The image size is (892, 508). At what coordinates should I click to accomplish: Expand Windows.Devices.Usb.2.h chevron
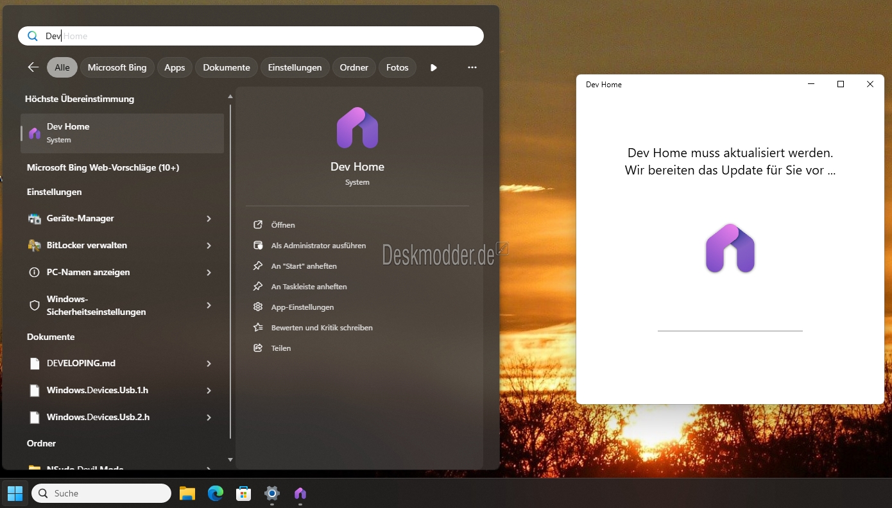[209, 418]
